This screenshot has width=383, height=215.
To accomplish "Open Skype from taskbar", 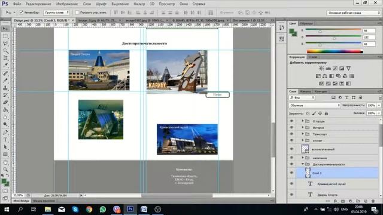I will click(75, 209).
